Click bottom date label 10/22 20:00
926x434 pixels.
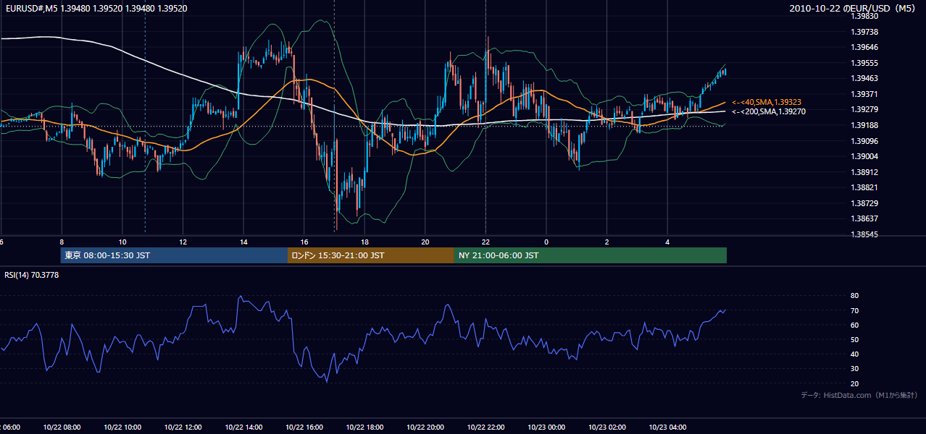point(425,427)
